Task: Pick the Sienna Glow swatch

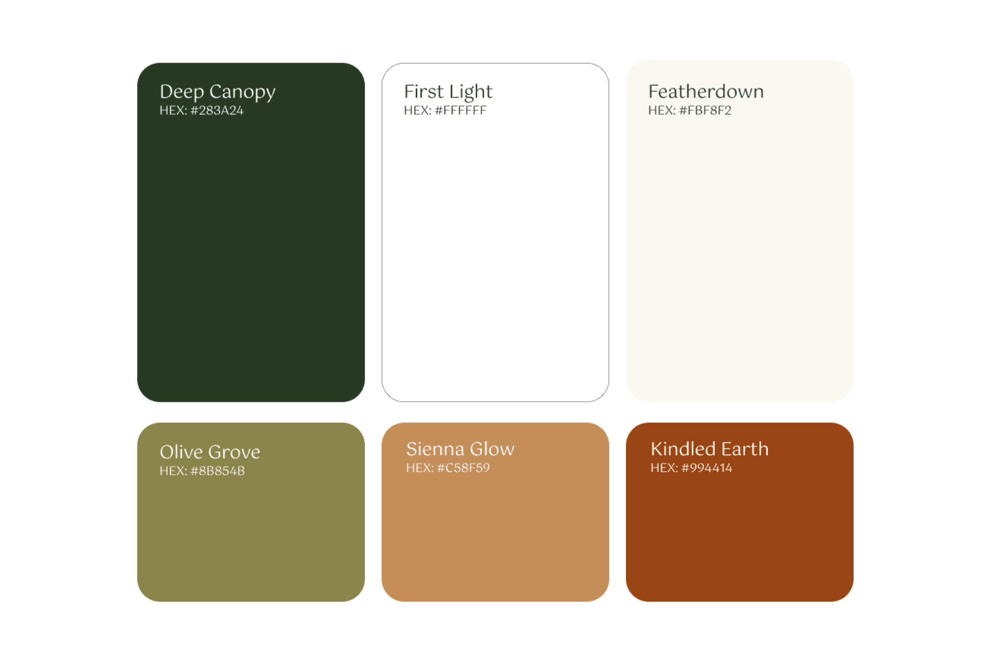Action: point(495,512)
